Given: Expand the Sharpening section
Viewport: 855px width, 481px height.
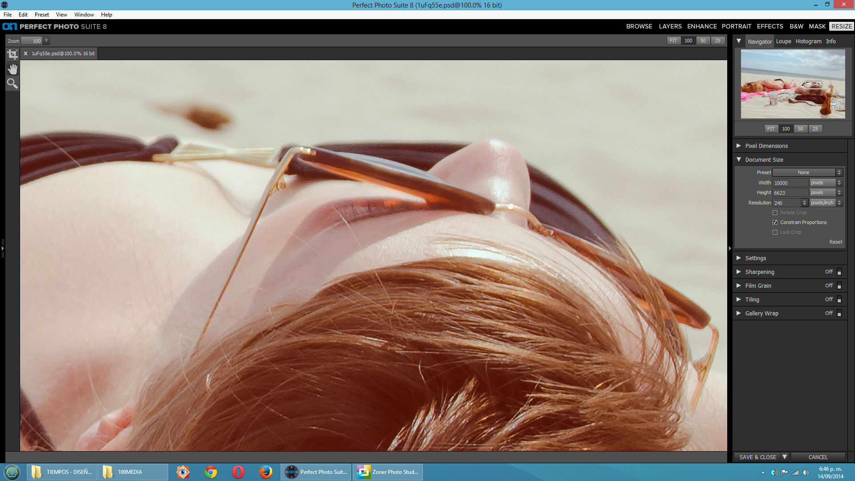Looking at the screenshot, I should tap(739, 272).
